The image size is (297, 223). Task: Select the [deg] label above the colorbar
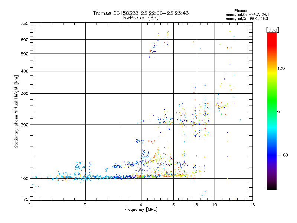click(x=272, y=29)
